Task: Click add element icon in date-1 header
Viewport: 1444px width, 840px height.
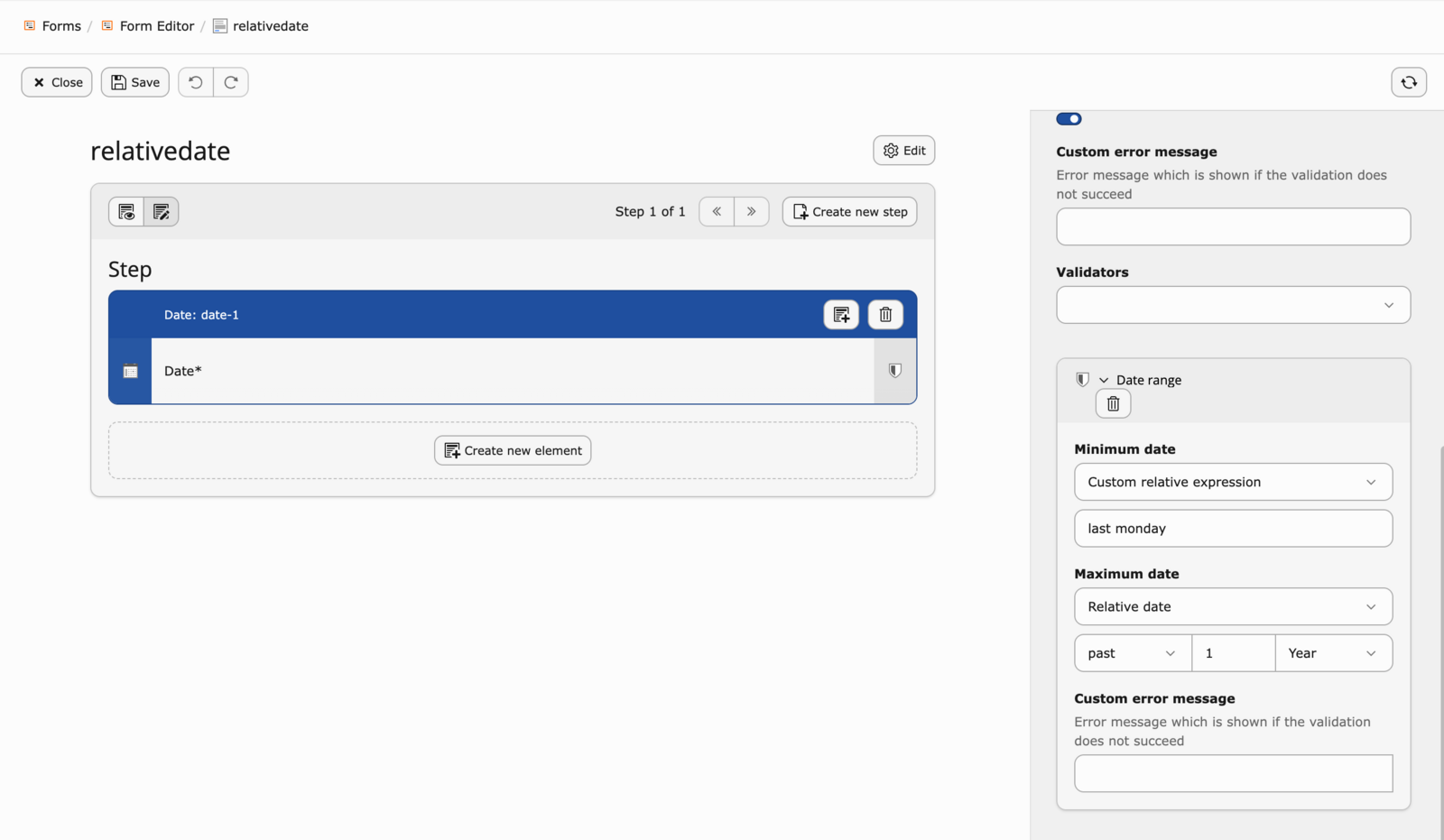Action: 841,315
